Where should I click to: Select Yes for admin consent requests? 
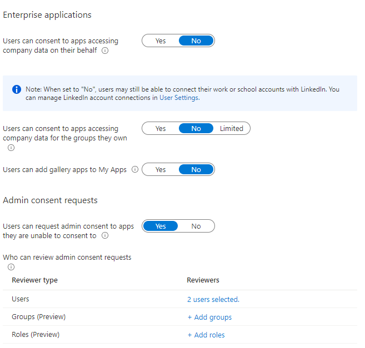[161, 226]
